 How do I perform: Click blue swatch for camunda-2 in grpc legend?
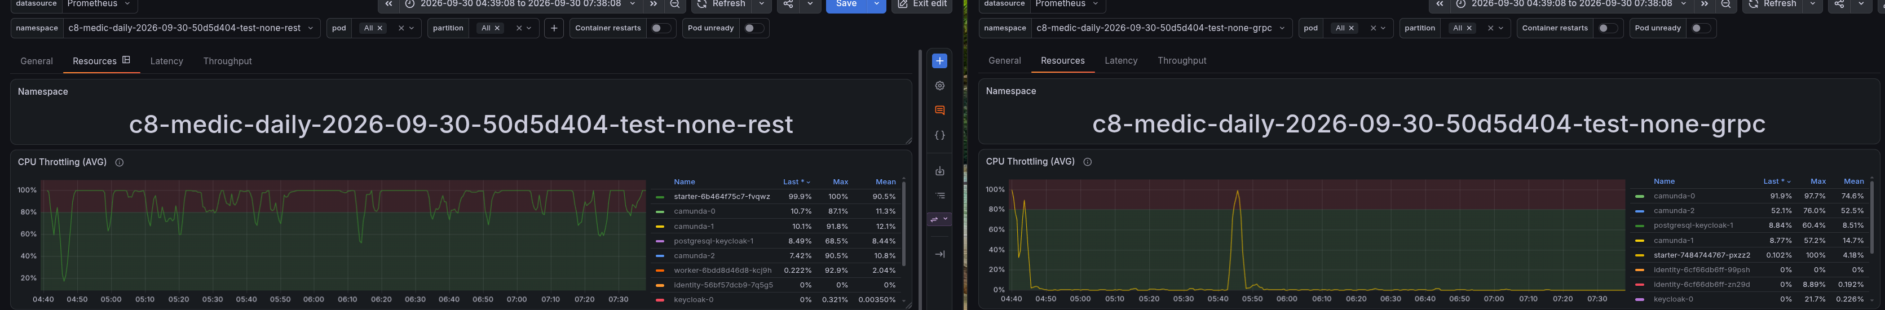pyautogui.click(x=1639, y=211)
